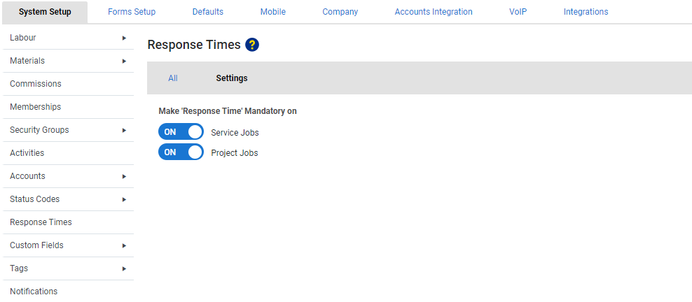Open the Defaults tab
Screen dimensions: 692x302
pos(208,12)
